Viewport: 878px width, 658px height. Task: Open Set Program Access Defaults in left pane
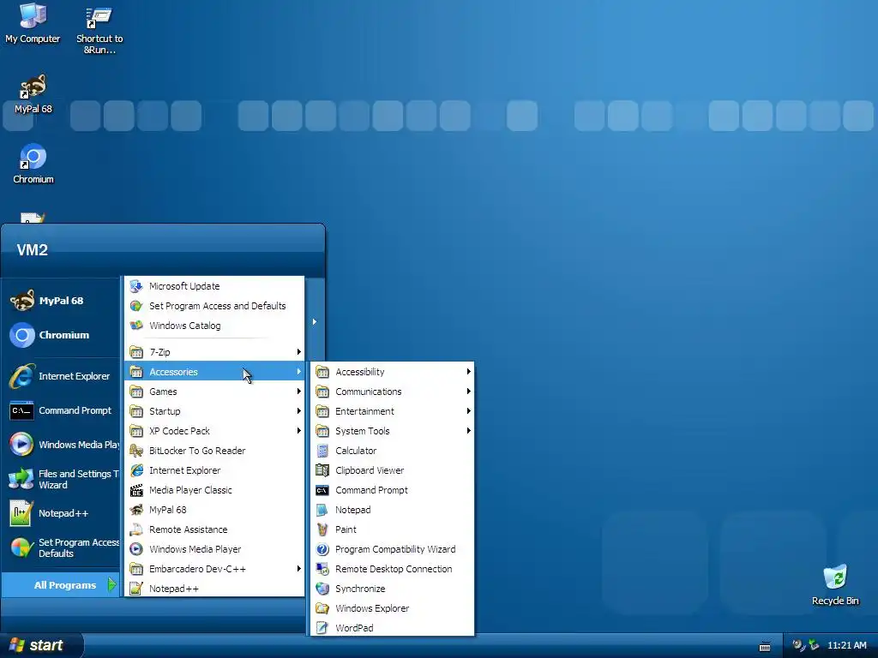click(x=62, y=547)
